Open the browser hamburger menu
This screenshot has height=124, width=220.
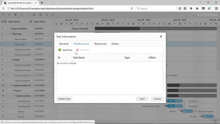point(216,8)
